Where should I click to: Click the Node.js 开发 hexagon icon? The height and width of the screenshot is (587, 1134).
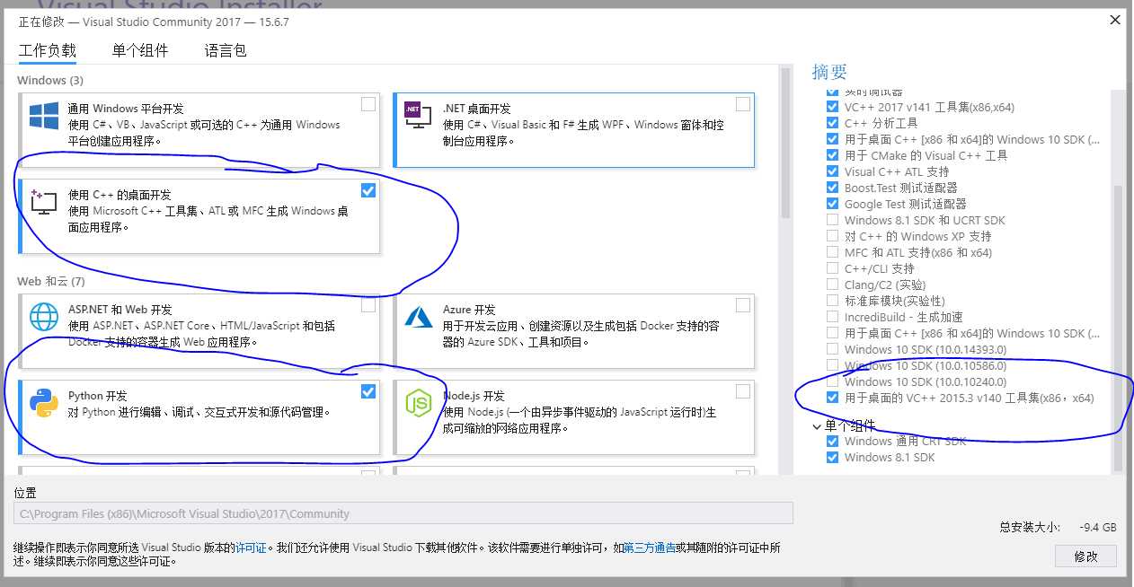tap(419, 403)
